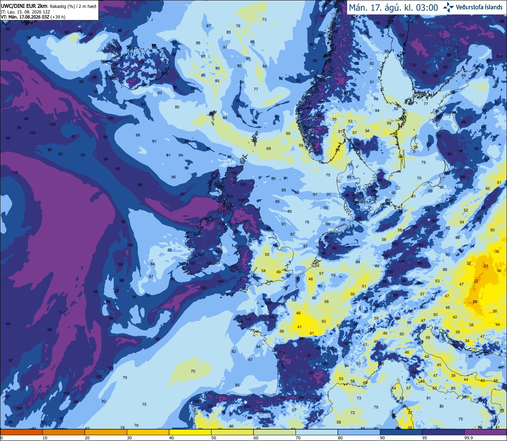Pick the orange 10–20 legend swatch
The image size is (507, 441).
point(63,432)
